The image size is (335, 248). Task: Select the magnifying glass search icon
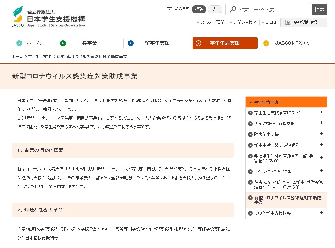pos(233,9)
